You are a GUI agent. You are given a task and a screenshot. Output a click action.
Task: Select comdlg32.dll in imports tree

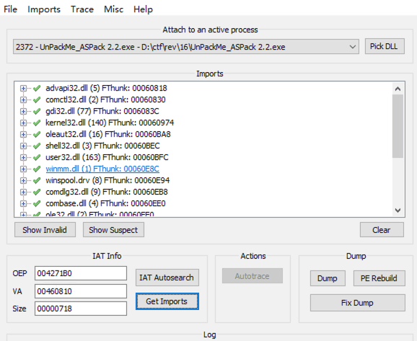107,192
